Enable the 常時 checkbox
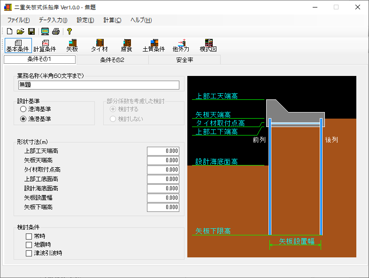 point(29,236)
